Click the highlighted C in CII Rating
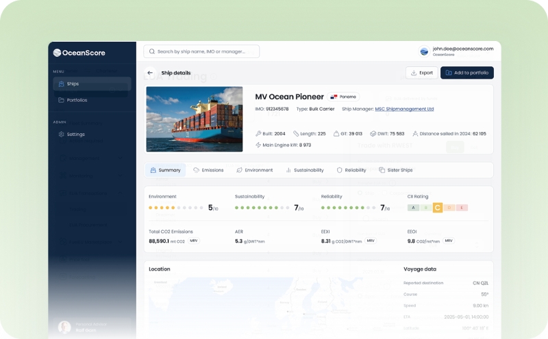The height and width of the screenshot is (339, 548). pyautogui.click(x=437, y=207)
